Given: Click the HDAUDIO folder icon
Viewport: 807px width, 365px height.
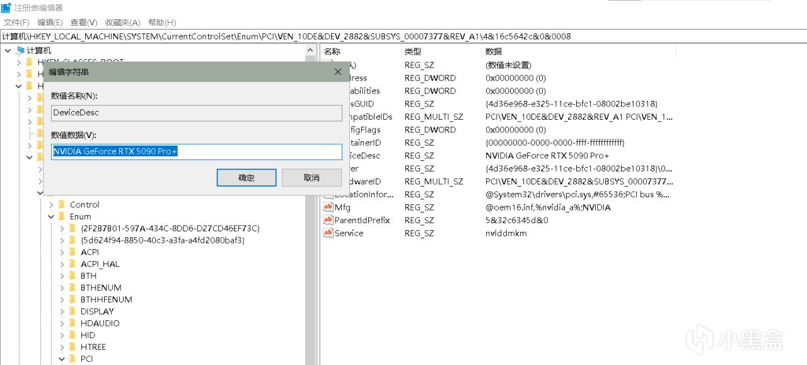Looking at the screenshot, I should (x=73, y=323).
